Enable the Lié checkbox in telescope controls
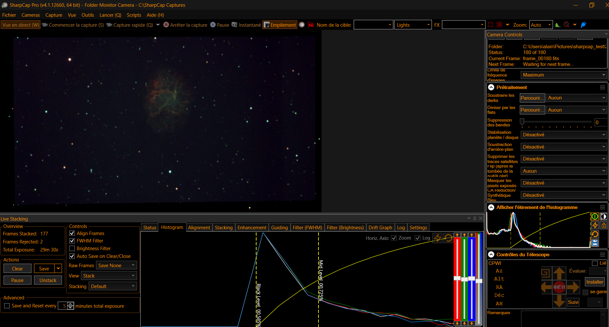This screenshot has width=609, height=327. coord(595,263)
